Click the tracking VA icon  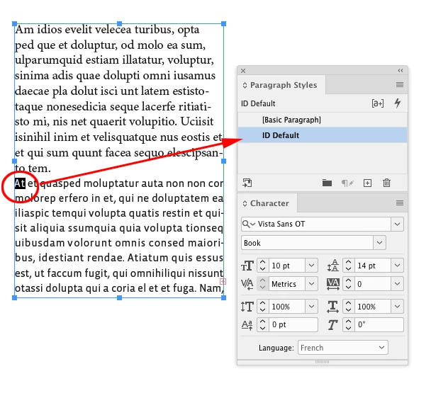[332, 284]
